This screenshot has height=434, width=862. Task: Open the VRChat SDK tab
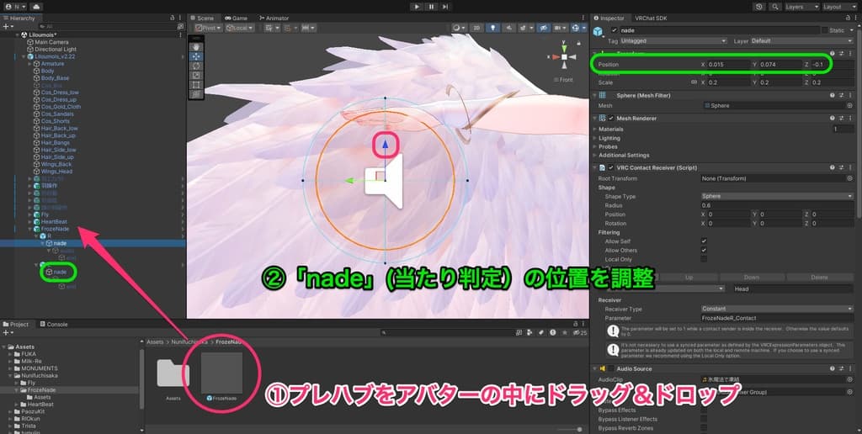tap(652, 18)
